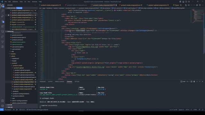
Task: Open the View menu
Action: click(x=21, y=2)
